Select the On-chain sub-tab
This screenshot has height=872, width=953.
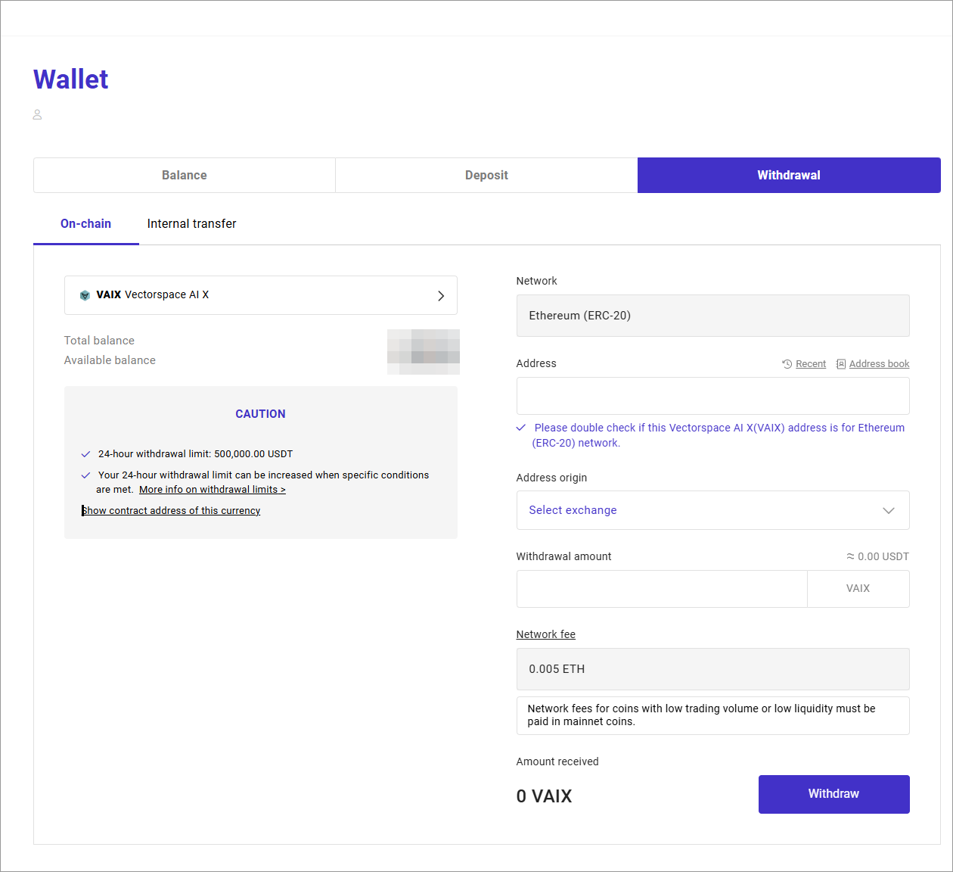pos(86,223)
